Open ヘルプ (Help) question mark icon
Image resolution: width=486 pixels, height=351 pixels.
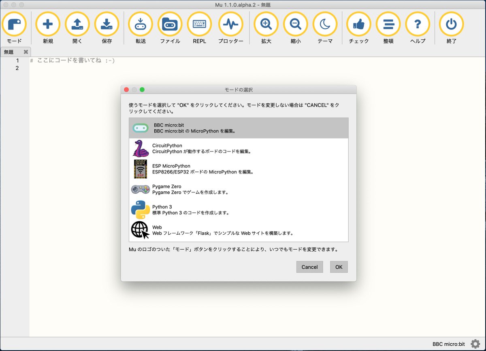418,24
